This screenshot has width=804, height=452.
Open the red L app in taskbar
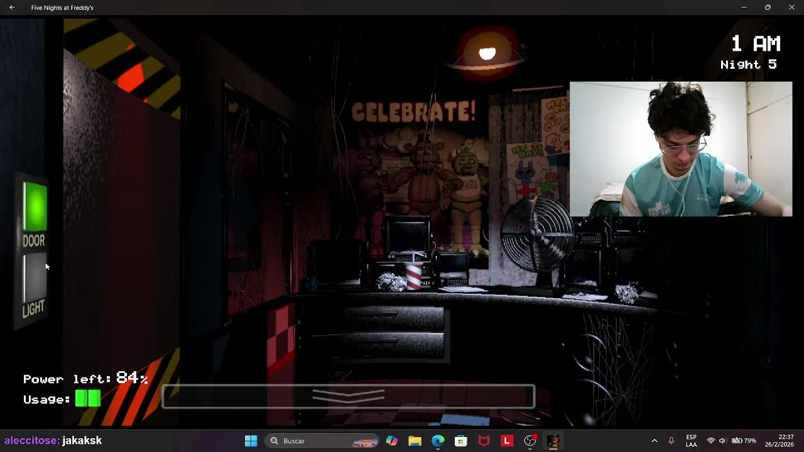(507, 441)
